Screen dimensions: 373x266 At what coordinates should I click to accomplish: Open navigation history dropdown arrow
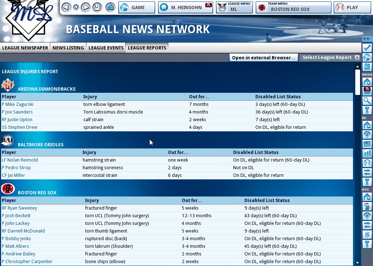coord(76,7)
